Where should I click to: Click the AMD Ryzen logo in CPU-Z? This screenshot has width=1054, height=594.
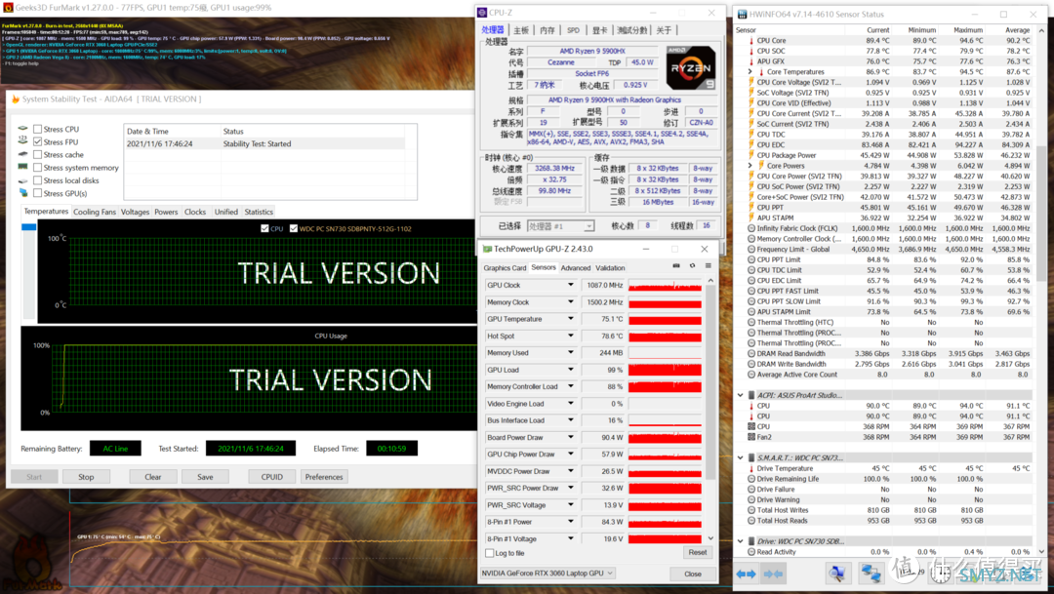click(x=690, y=68)
